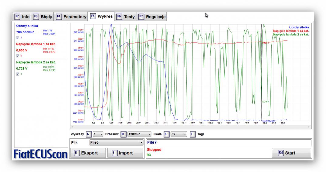Click the 0,655 V lambda 1 value
The height and width of the screenshot is (172, 326).
[x=22, y=50]
